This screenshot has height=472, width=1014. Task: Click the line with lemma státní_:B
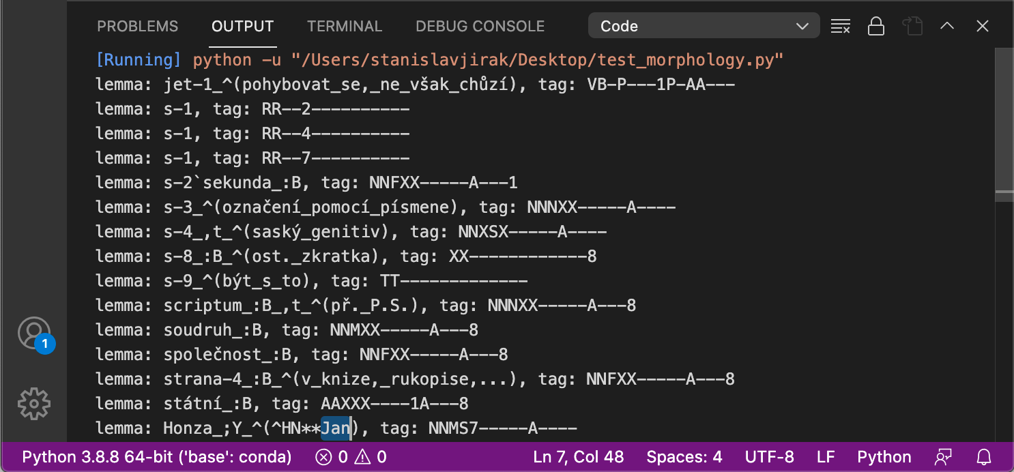pos(282,404)
